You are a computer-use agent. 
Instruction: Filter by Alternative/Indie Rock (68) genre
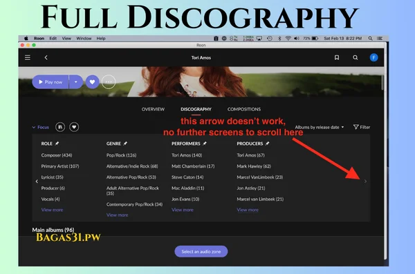pyautogui.click(x=132, y=166)
